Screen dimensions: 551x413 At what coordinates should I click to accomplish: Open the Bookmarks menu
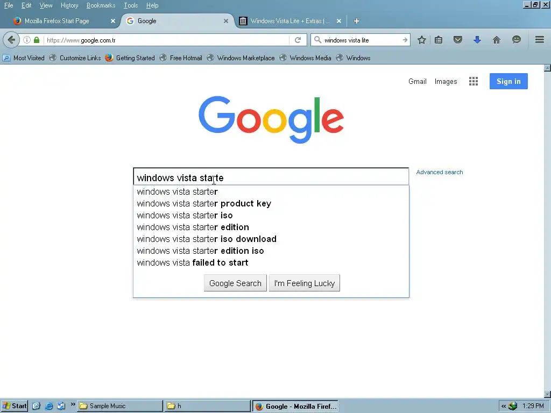(101, 5)
